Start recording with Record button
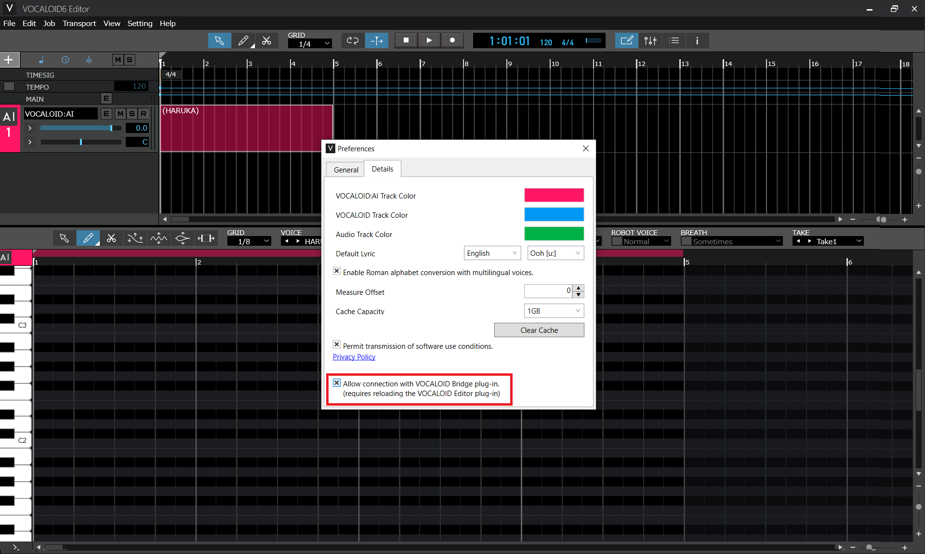 tap(452, 40)
